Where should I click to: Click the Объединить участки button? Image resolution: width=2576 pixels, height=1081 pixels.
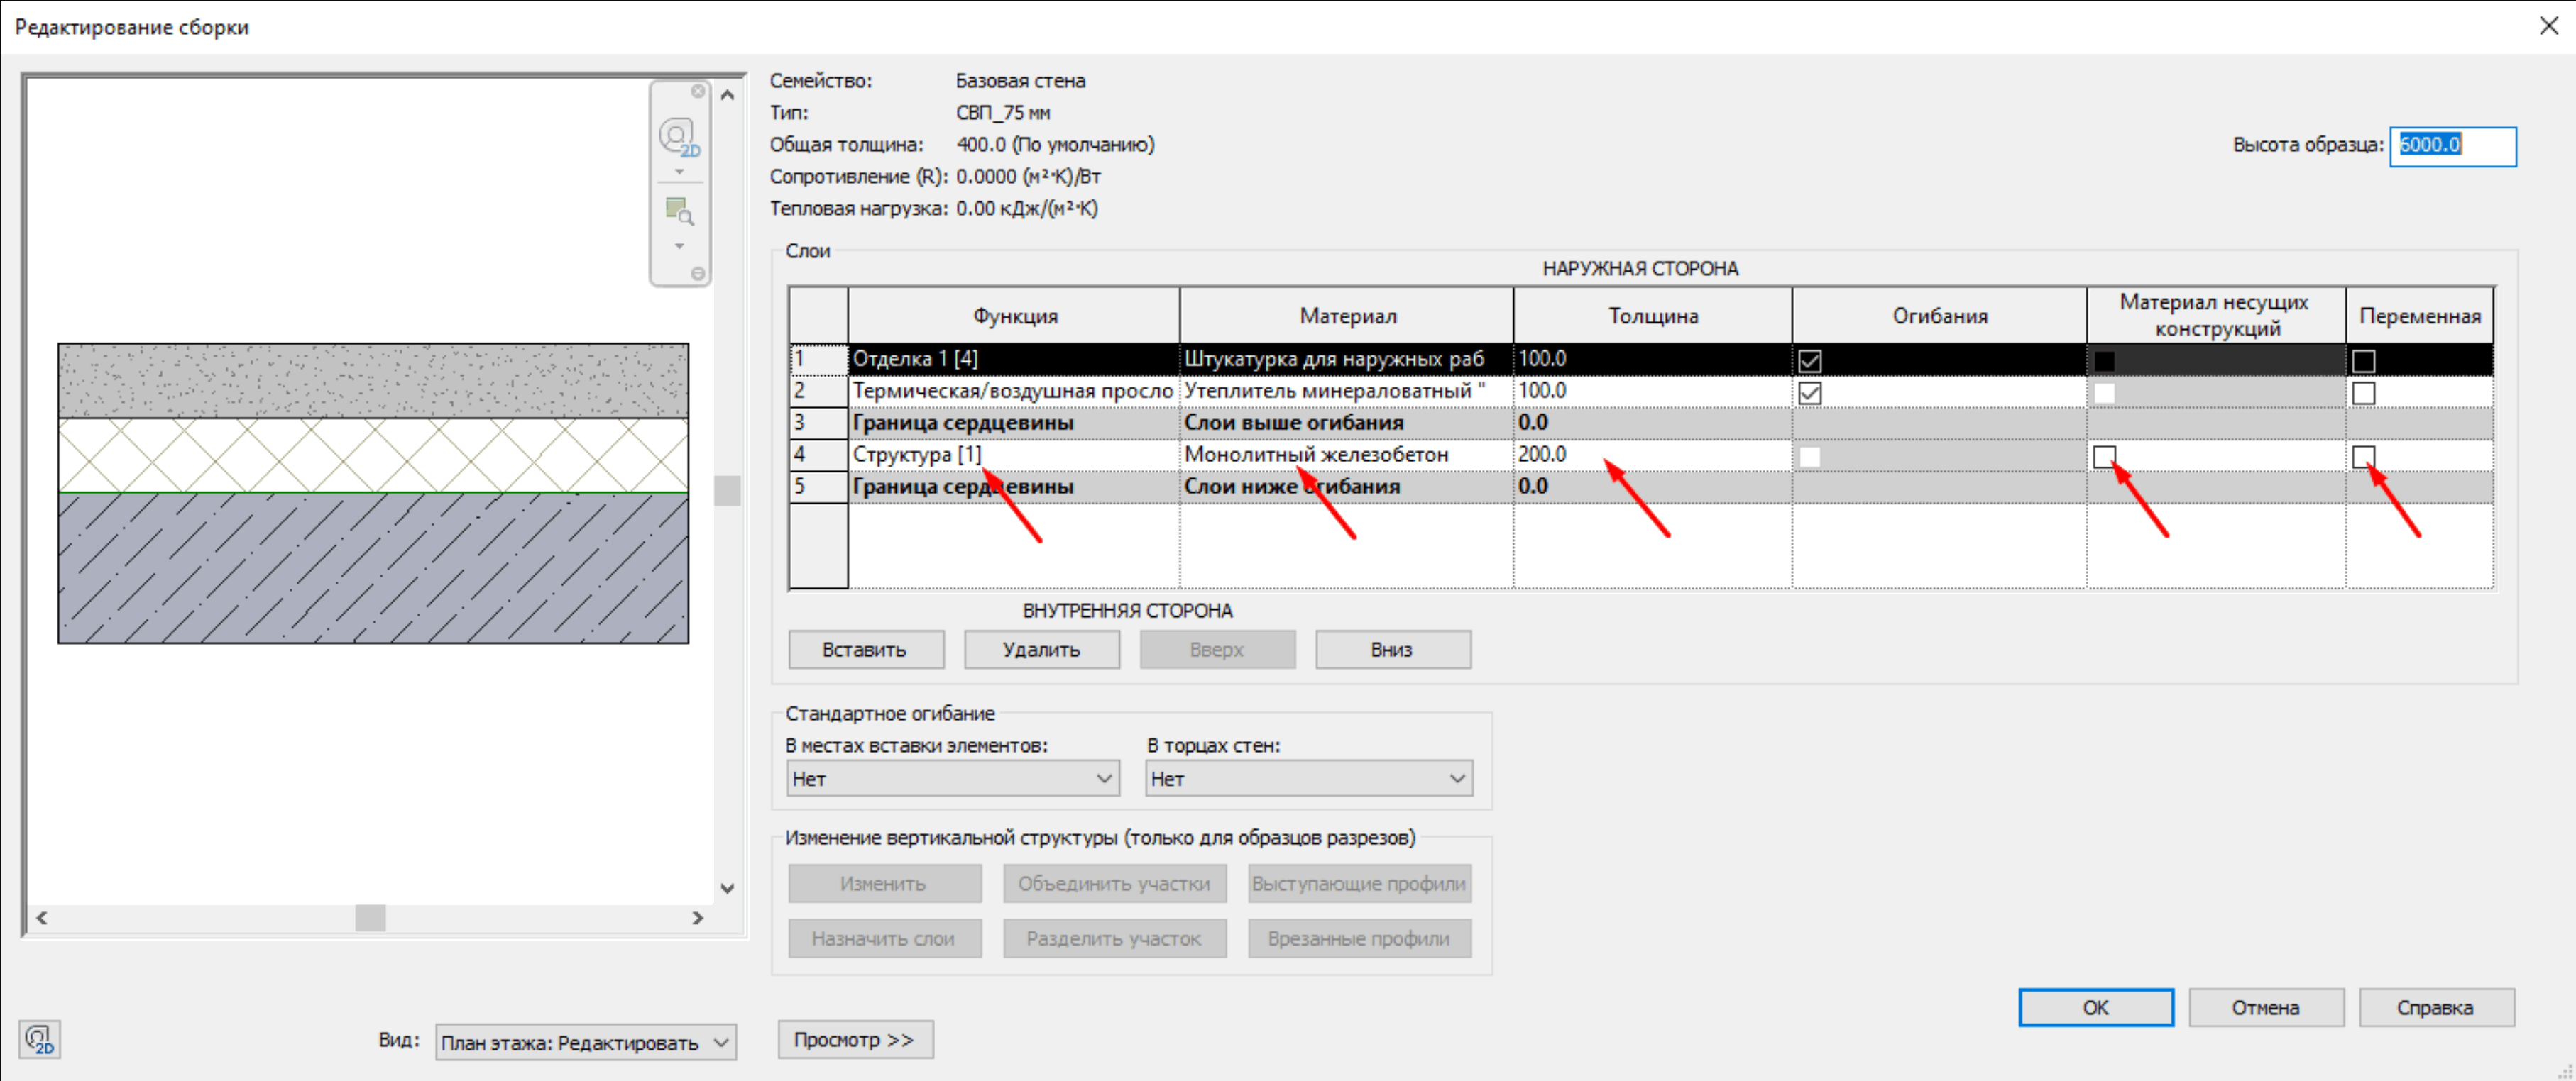pos(1114,883)
